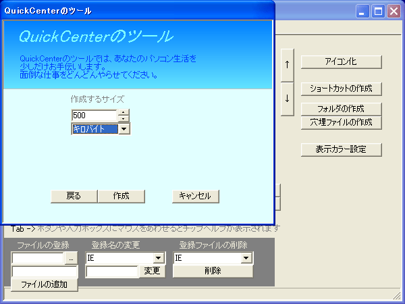Screen dimensions: 405x304
Task: Open the IE dropdown under 登録名の変更
Action: [158, 258]
